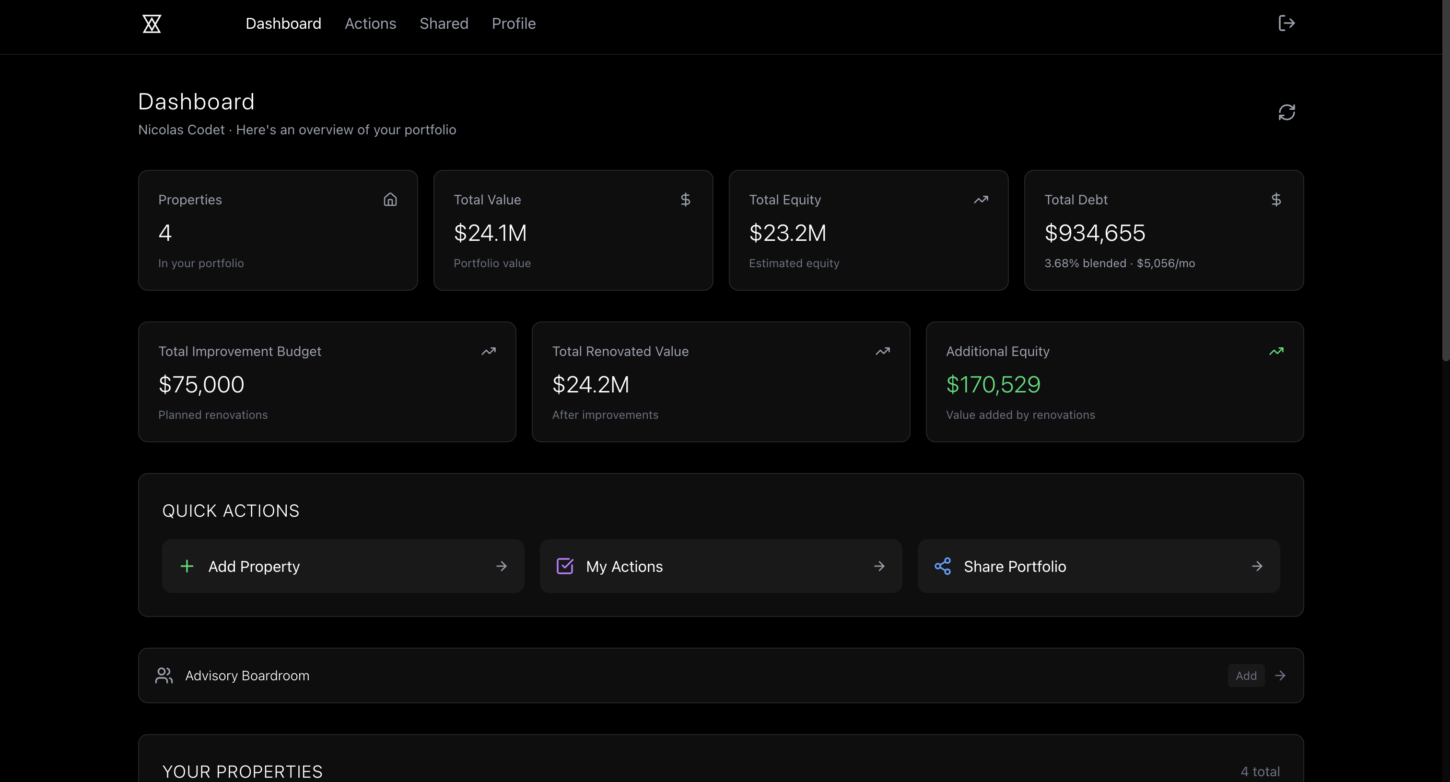1450x782 pixels.
Task: Click the hourglass logo icon
Action: (x=152, y=24)
